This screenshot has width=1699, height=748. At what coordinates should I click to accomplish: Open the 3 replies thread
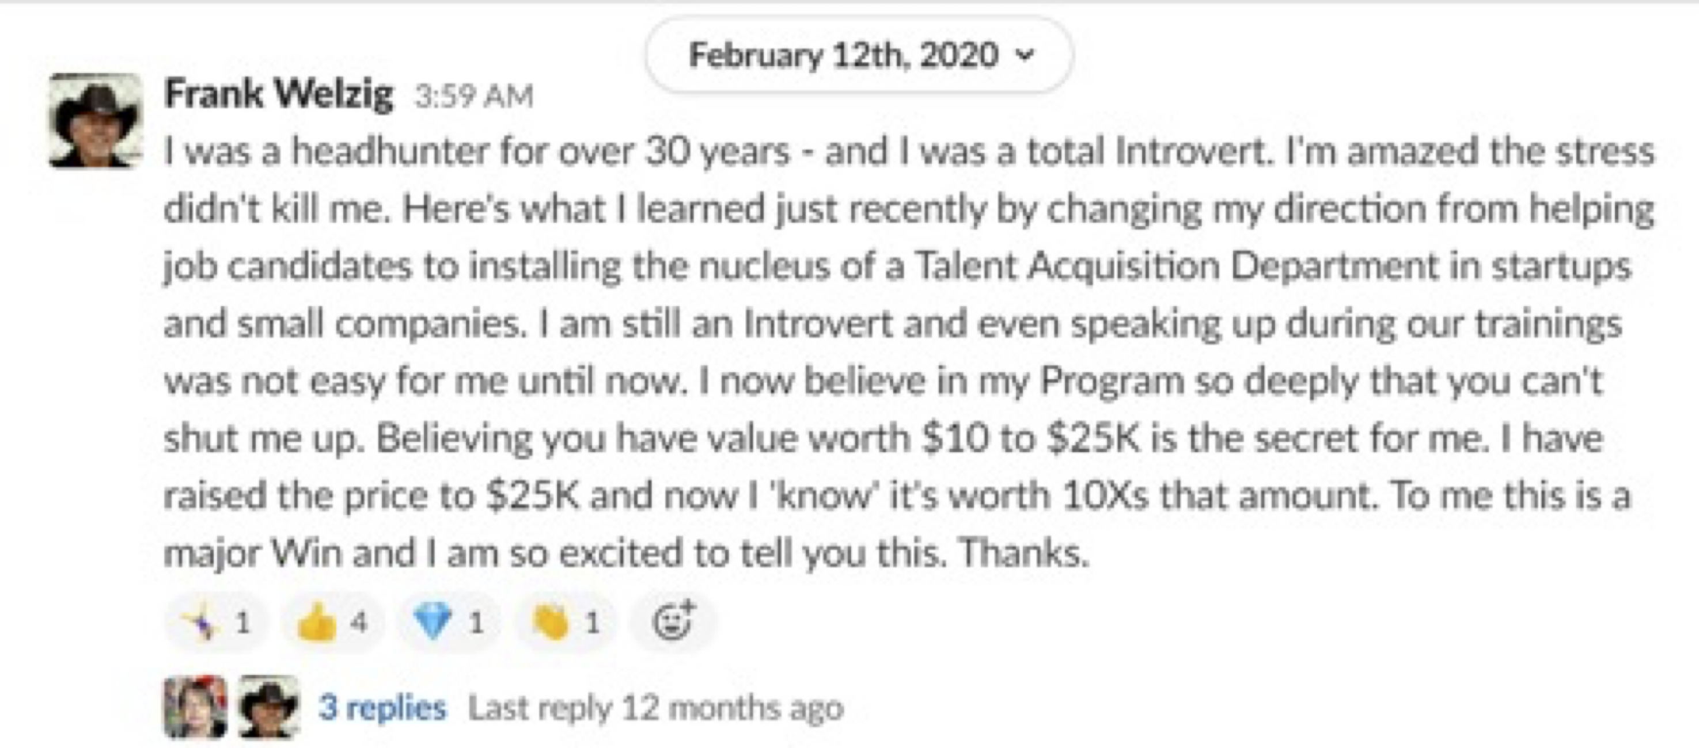pos(382,708)
